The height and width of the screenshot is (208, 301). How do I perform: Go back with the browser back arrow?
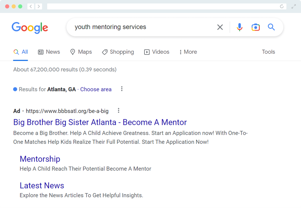[x=31, y=7]
